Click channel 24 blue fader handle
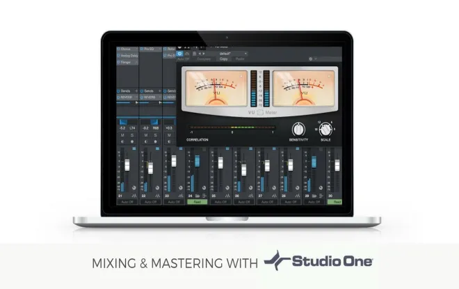 point(197,162)
